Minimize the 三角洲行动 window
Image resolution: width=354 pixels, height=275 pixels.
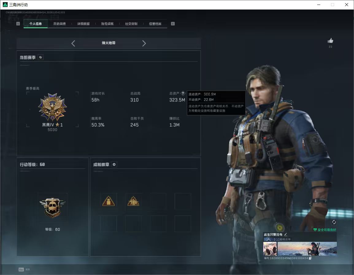click(319, 5)
